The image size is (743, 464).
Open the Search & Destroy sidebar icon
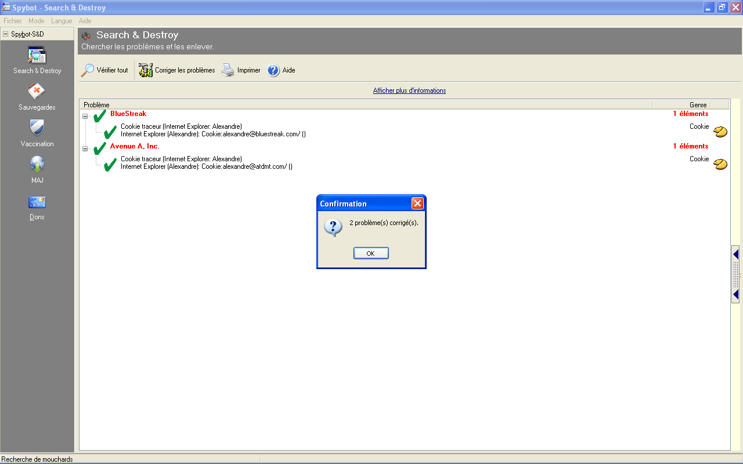(37, 56)
